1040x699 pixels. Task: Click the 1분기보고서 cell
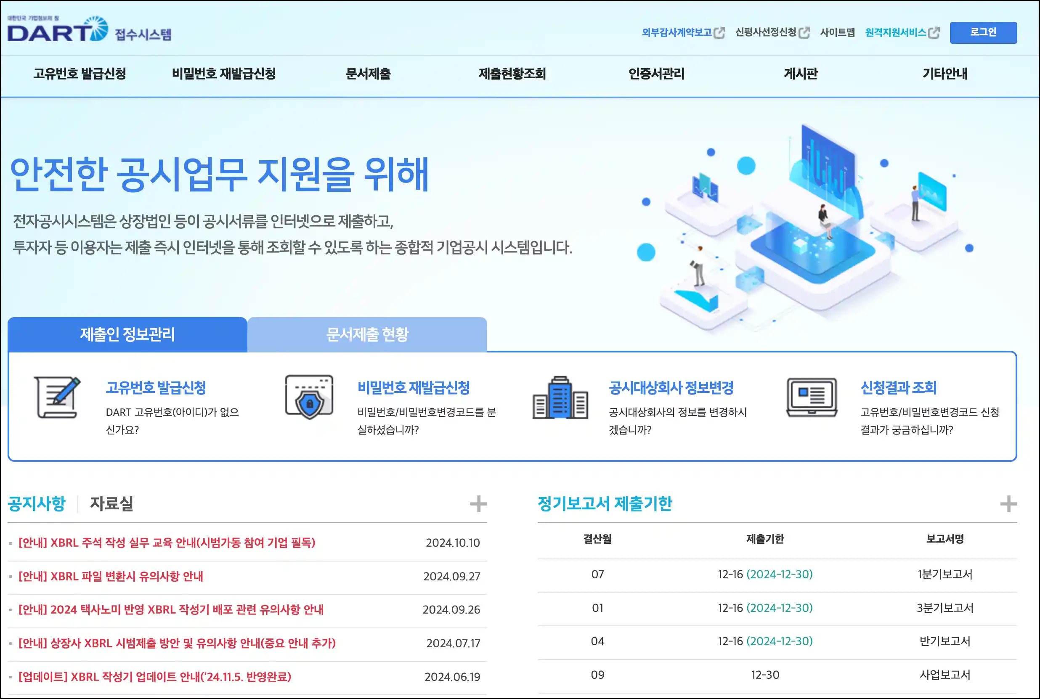[x=944, y=574]
